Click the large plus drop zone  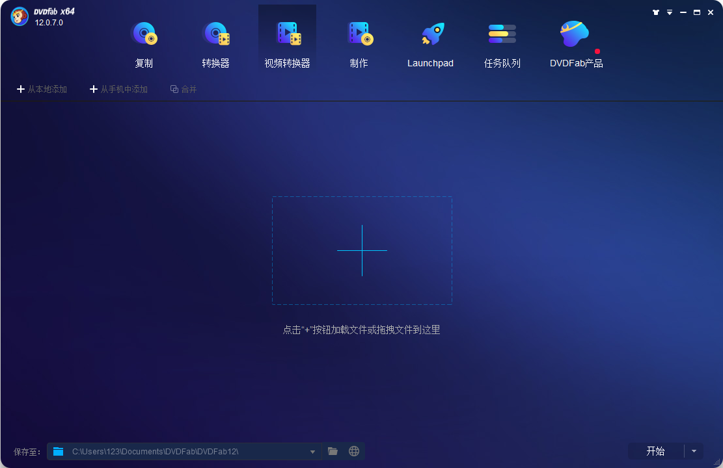362,250
